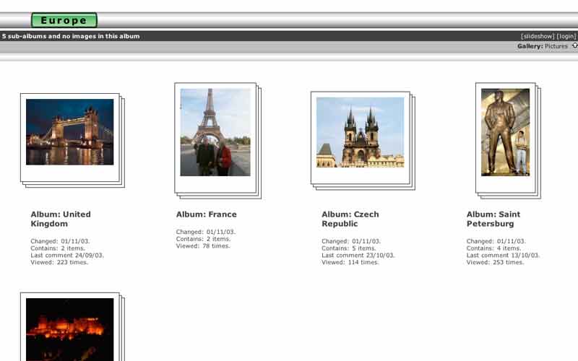Open the United Kingdom album thumbnail

coord(70,132)
